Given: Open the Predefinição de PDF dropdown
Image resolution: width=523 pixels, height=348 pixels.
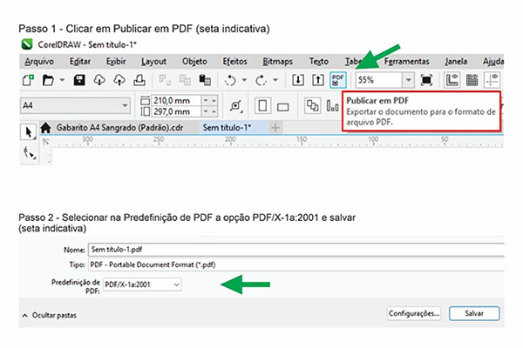Looking at the screenshot, I should click(x=142, y=284).
